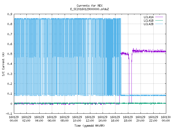Click the 0.3 y-axis tick label
This screenshot has height=128, width=171.
click(10, 74)
